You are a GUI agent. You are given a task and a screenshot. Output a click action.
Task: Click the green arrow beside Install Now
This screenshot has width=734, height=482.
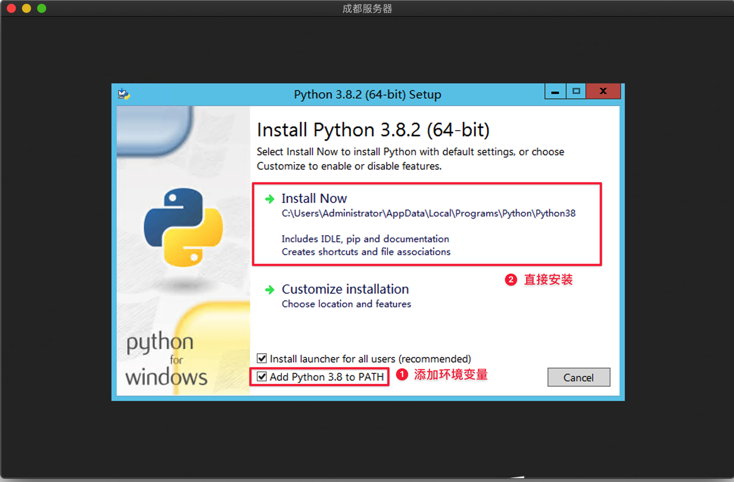pyautogui.click(x=270, y=199)
